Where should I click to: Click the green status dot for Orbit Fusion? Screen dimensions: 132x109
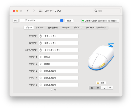coord(83,21)
